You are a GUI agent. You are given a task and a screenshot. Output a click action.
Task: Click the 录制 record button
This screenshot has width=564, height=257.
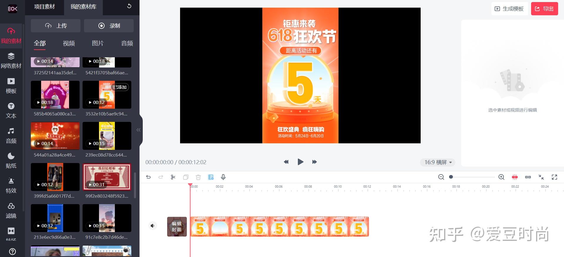tap(109, 26)
